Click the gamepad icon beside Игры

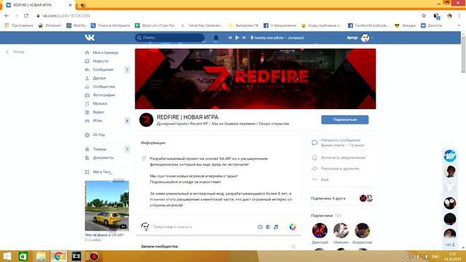(x=87, y=121)
